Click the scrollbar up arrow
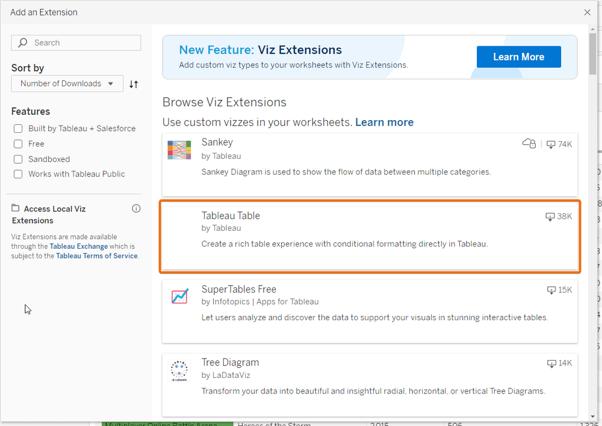 (593, 29)
